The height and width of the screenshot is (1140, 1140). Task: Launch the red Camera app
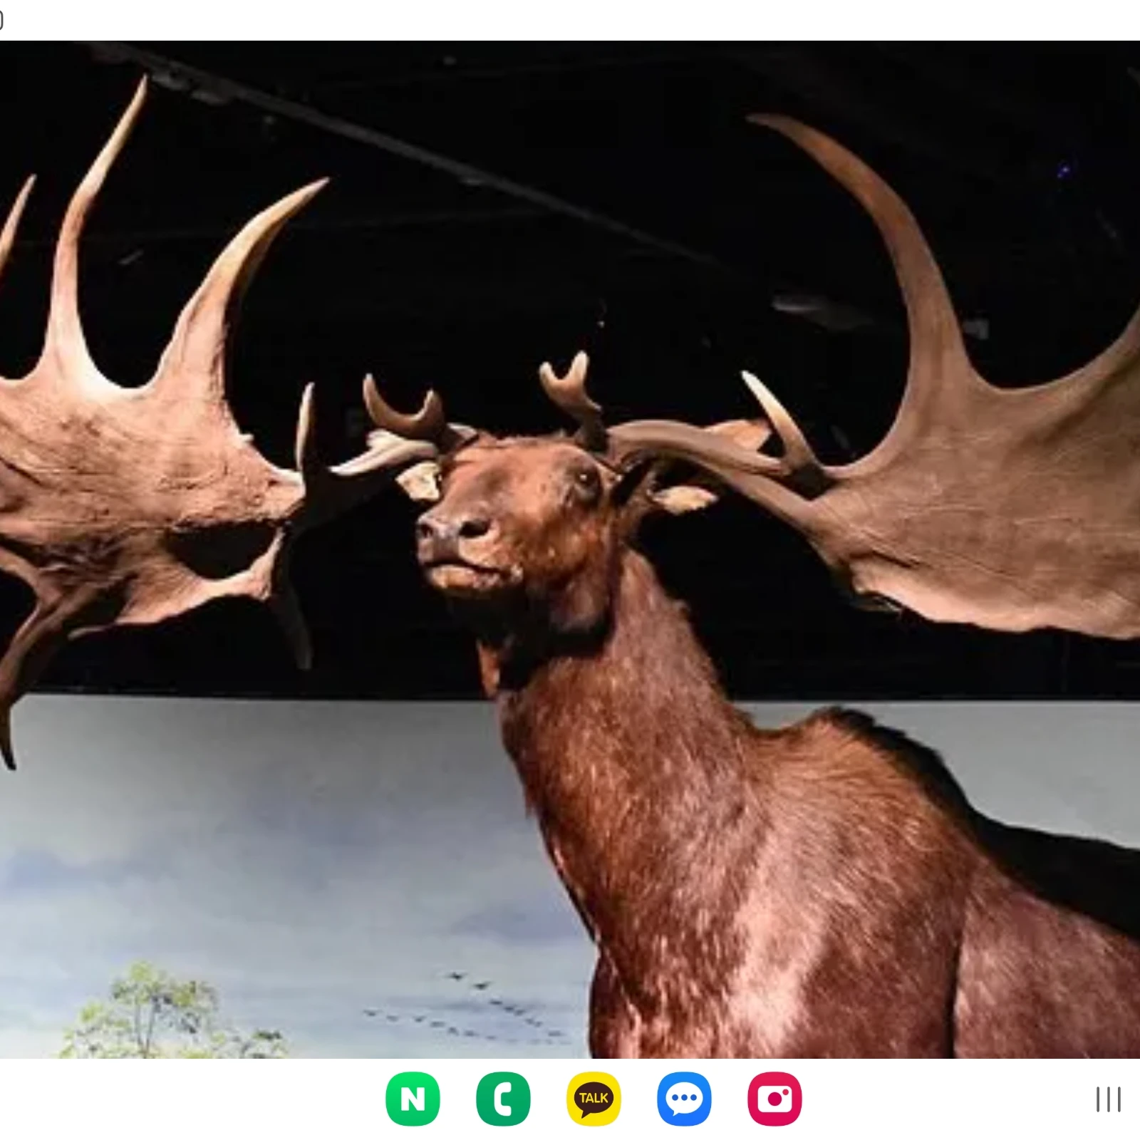pos(774,1099)
